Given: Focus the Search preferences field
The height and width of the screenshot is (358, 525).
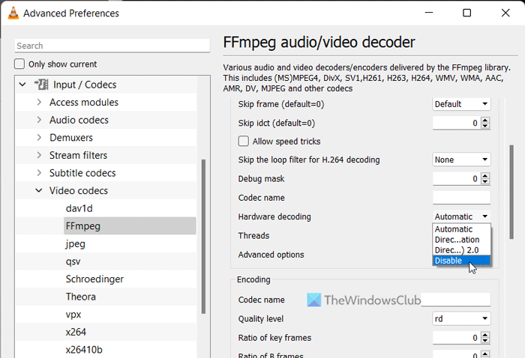Looking at the screenshot, I should point(112,46).
